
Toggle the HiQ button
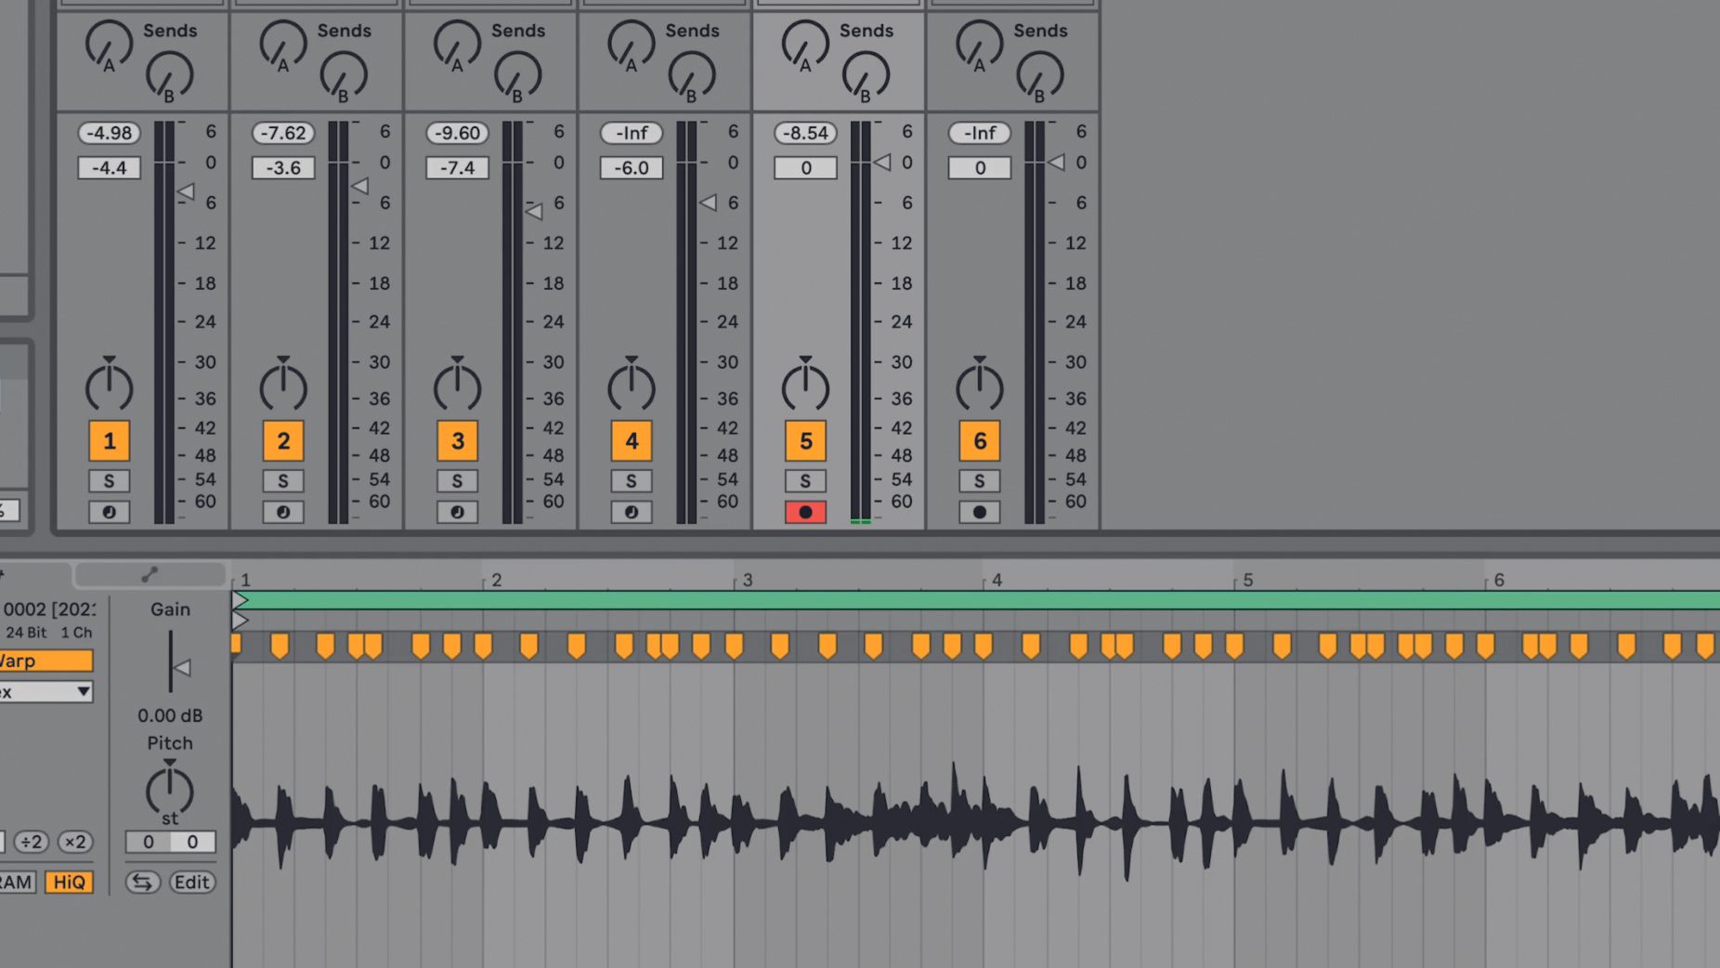(x=70, y=882)
